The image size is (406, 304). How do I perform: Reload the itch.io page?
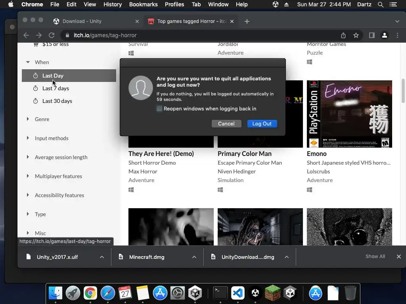(52, 35)
